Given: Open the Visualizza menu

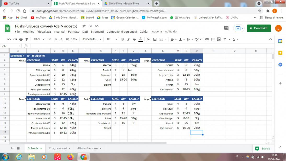Looking at the screenshot, I should coord(44,32).
